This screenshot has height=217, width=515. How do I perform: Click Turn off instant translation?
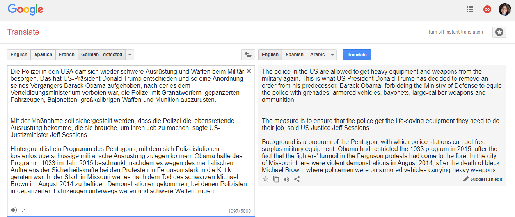455,32
